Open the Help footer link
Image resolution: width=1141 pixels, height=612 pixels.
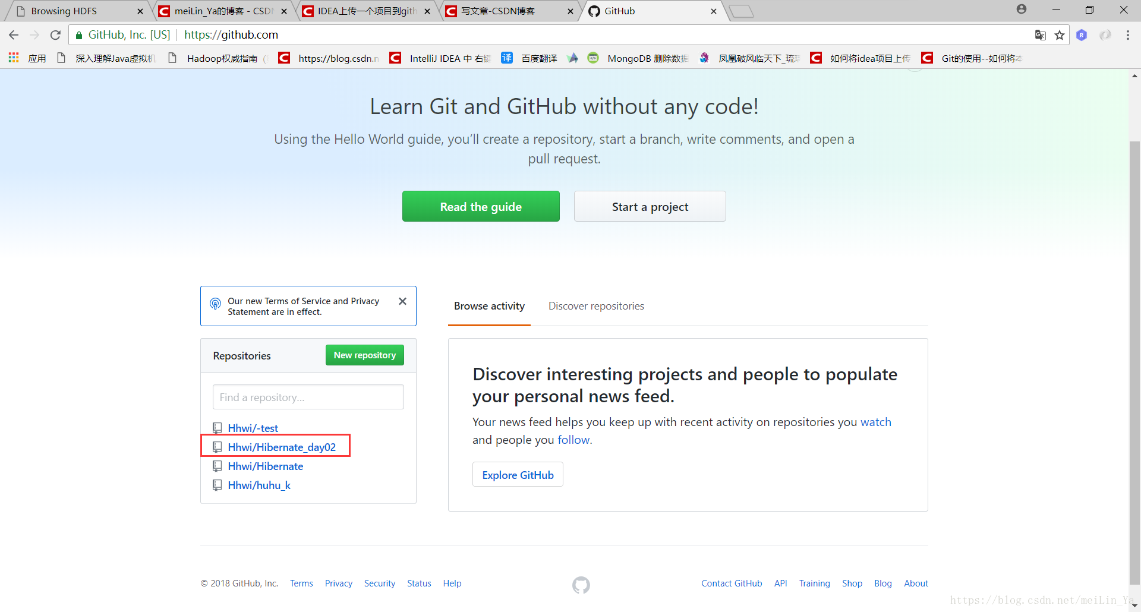point(452,583)
